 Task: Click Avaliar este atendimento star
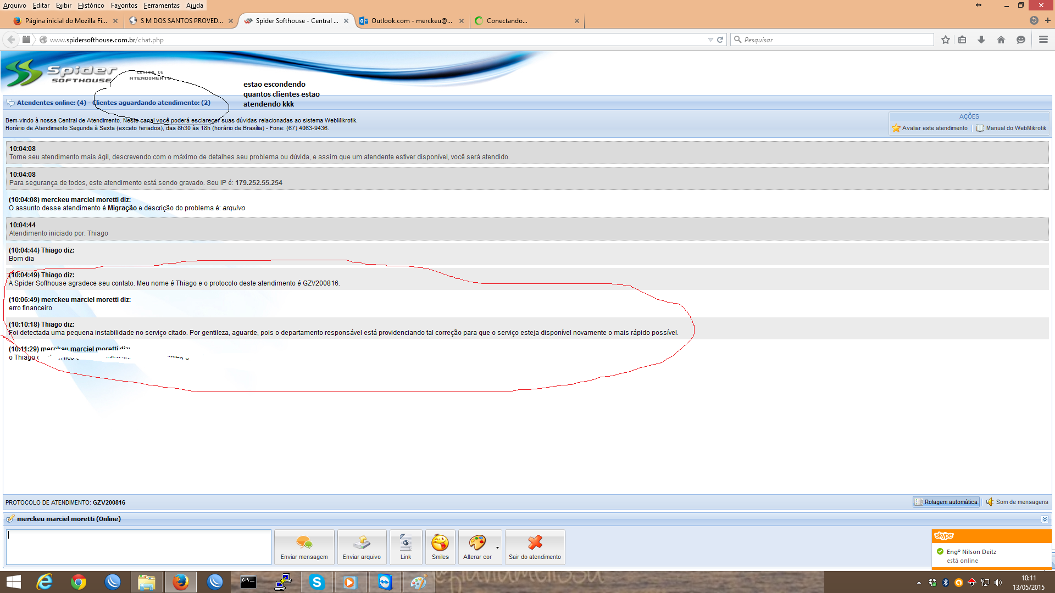pyautogui.click(x=896, y=128)
